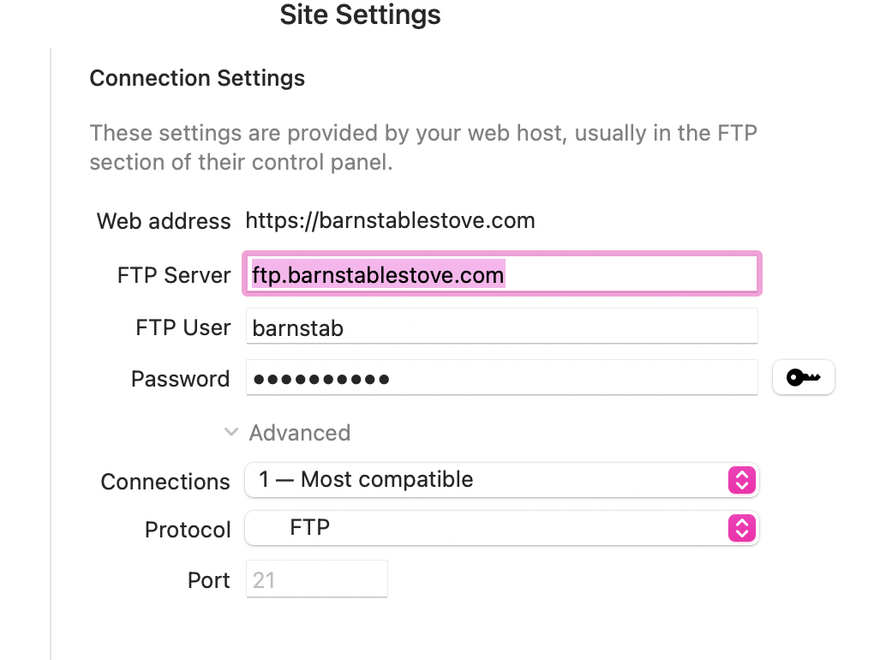Click the Advanced label text
Screen dimensions: 886x660
[x=300, y=433]
